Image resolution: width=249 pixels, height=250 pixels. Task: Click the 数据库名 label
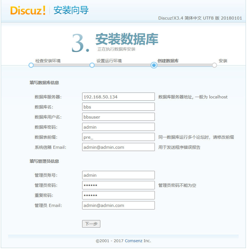pos(44,107)
